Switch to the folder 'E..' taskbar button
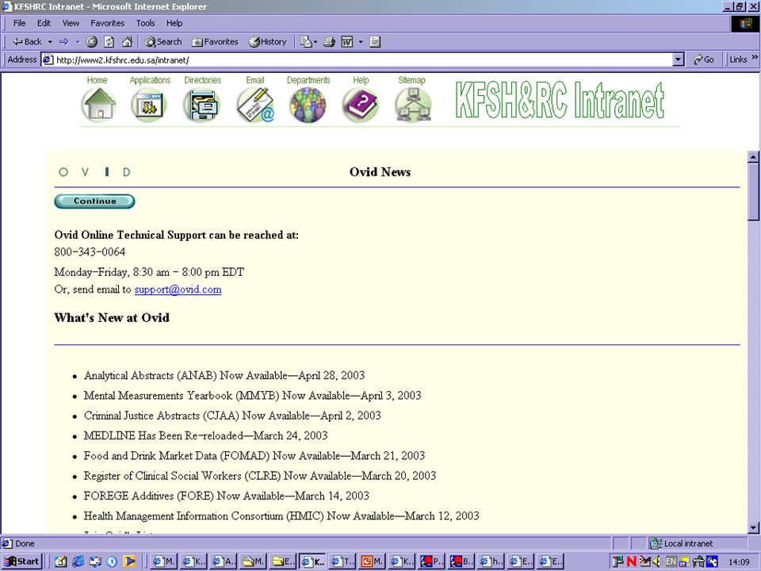This screenshot has width=761, height=571. 282,561
